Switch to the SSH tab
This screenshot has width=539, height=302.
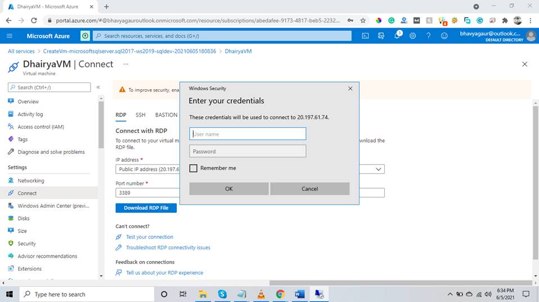tap(140, 115)
